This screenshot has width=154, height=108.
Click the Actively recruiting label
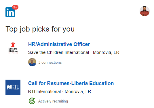53,101
